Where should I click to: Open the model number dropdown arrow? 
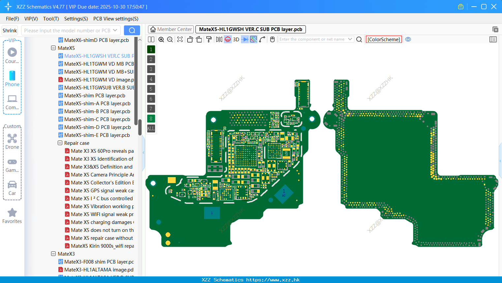115,30
